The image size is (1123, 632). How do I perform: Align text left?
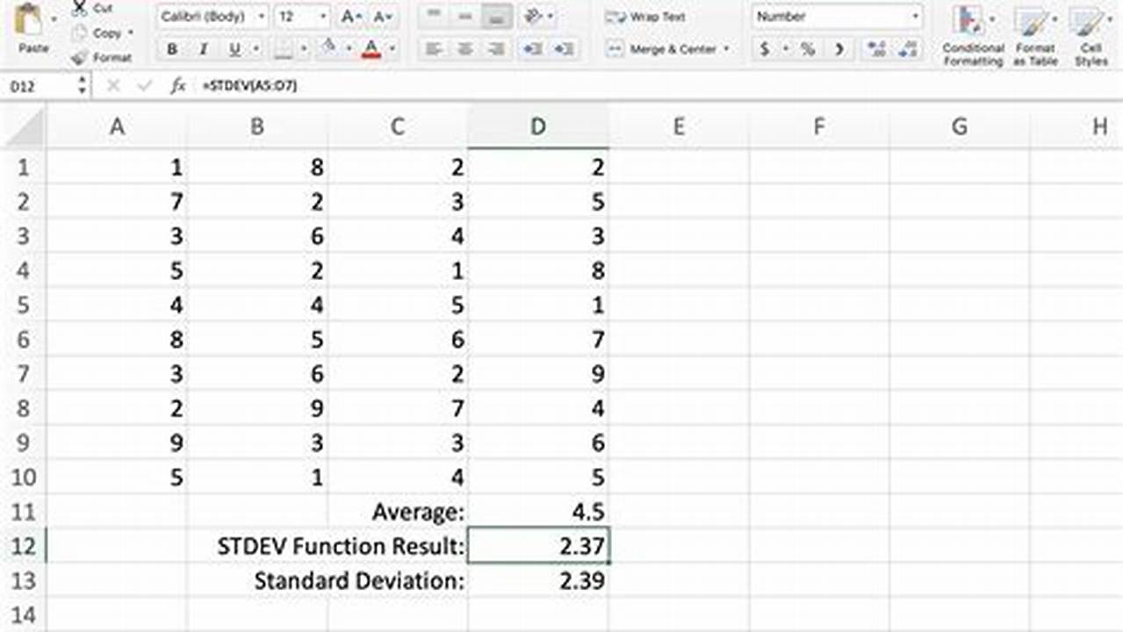tap(433, 49)
